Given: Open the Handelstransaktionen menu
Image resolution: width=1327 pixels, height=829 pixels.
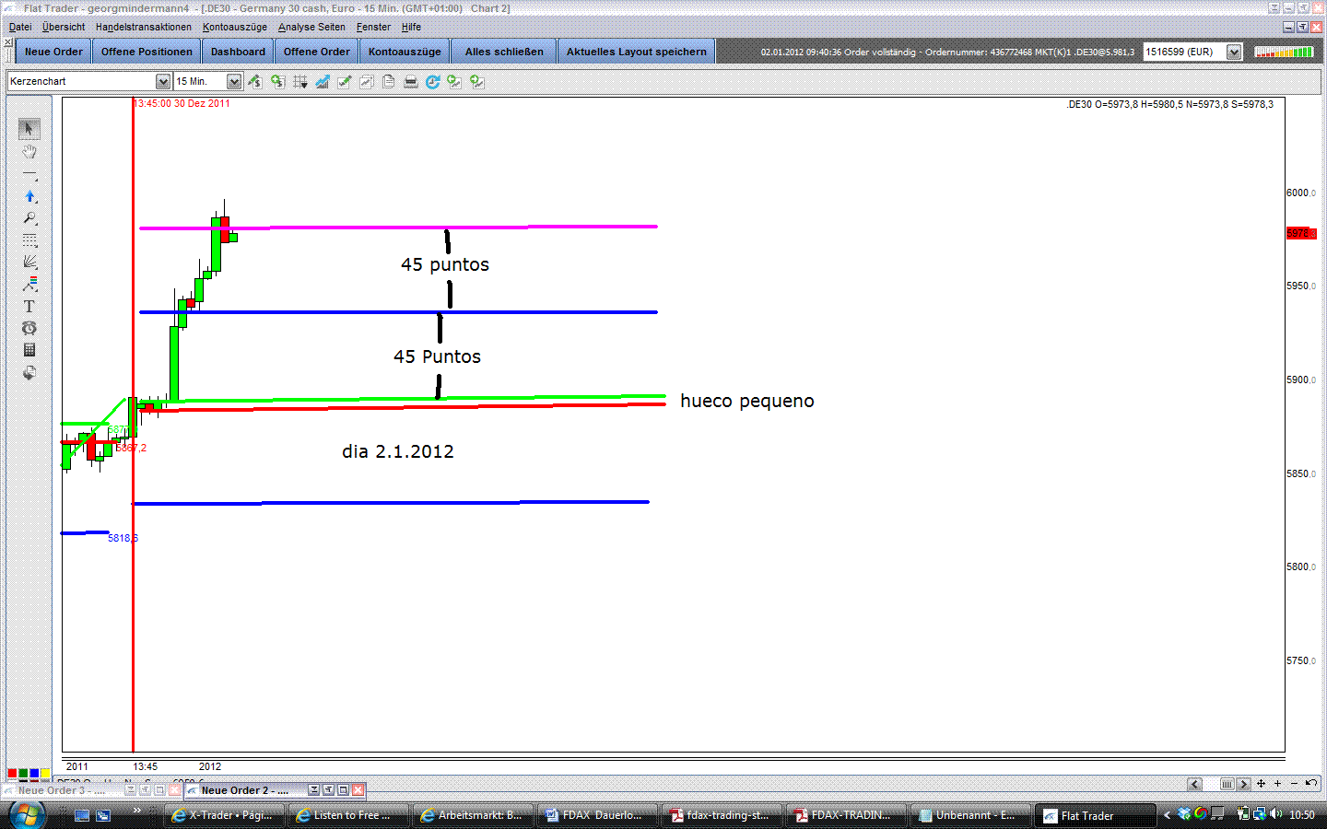Looking at the screenshot, I should click(144, 27).
